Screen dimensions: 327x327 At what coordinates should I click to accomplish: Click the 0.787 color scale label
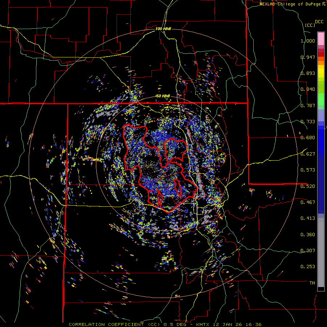(x=308, y=105)
